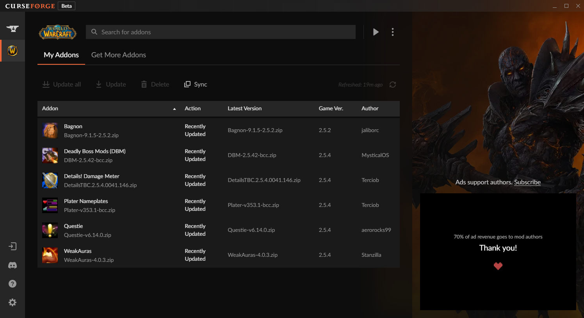Click the search magnifier icon
The height and width of the screenshot is (318, 584).
click(94, 32)
